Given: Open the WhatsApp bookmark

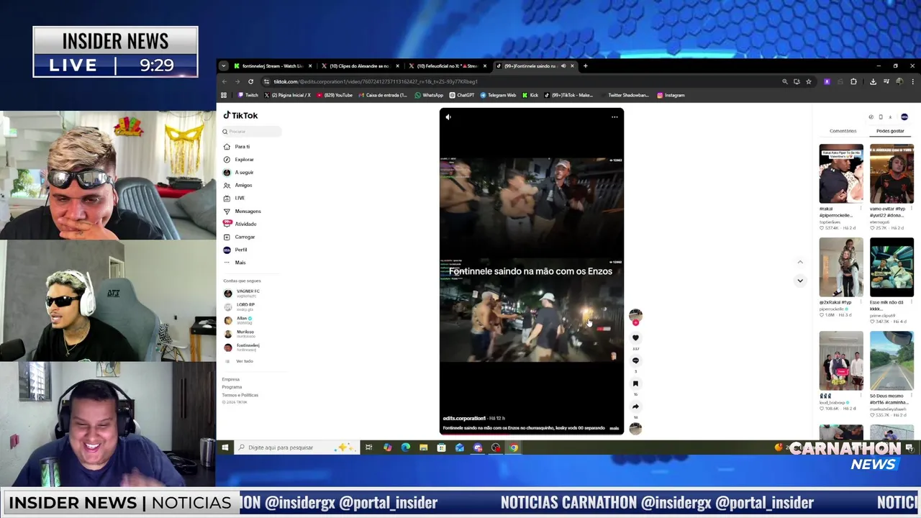Looking at the screenshot, I should (429, 95).
